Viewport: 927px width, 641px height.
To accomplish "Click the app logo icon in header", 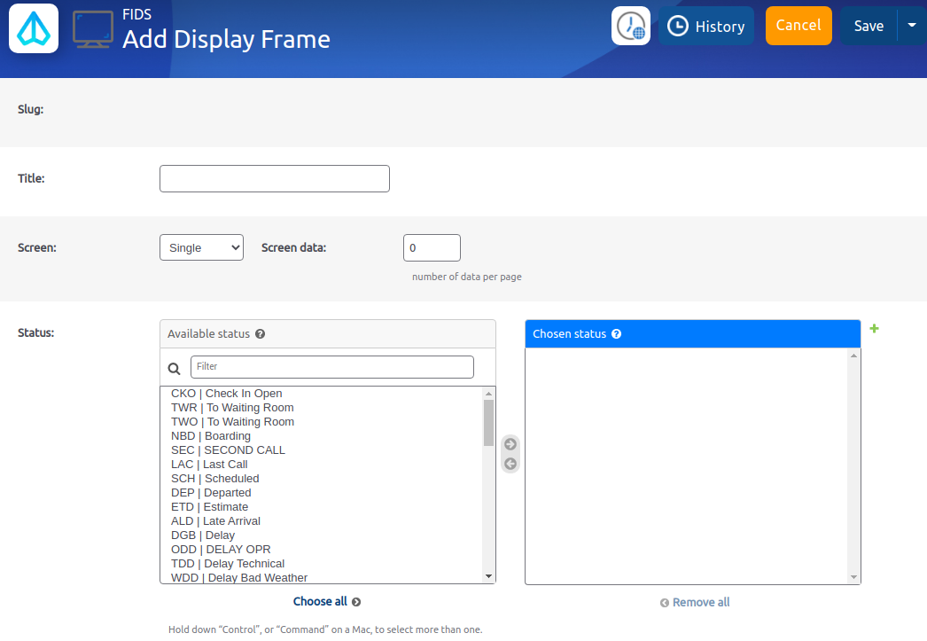I will pos(34,27).
